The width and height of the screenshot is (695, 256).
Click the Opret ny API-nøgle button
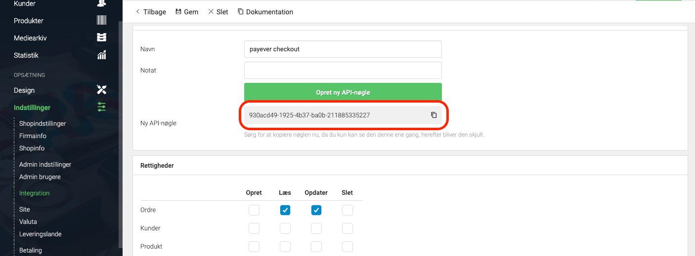343,92
